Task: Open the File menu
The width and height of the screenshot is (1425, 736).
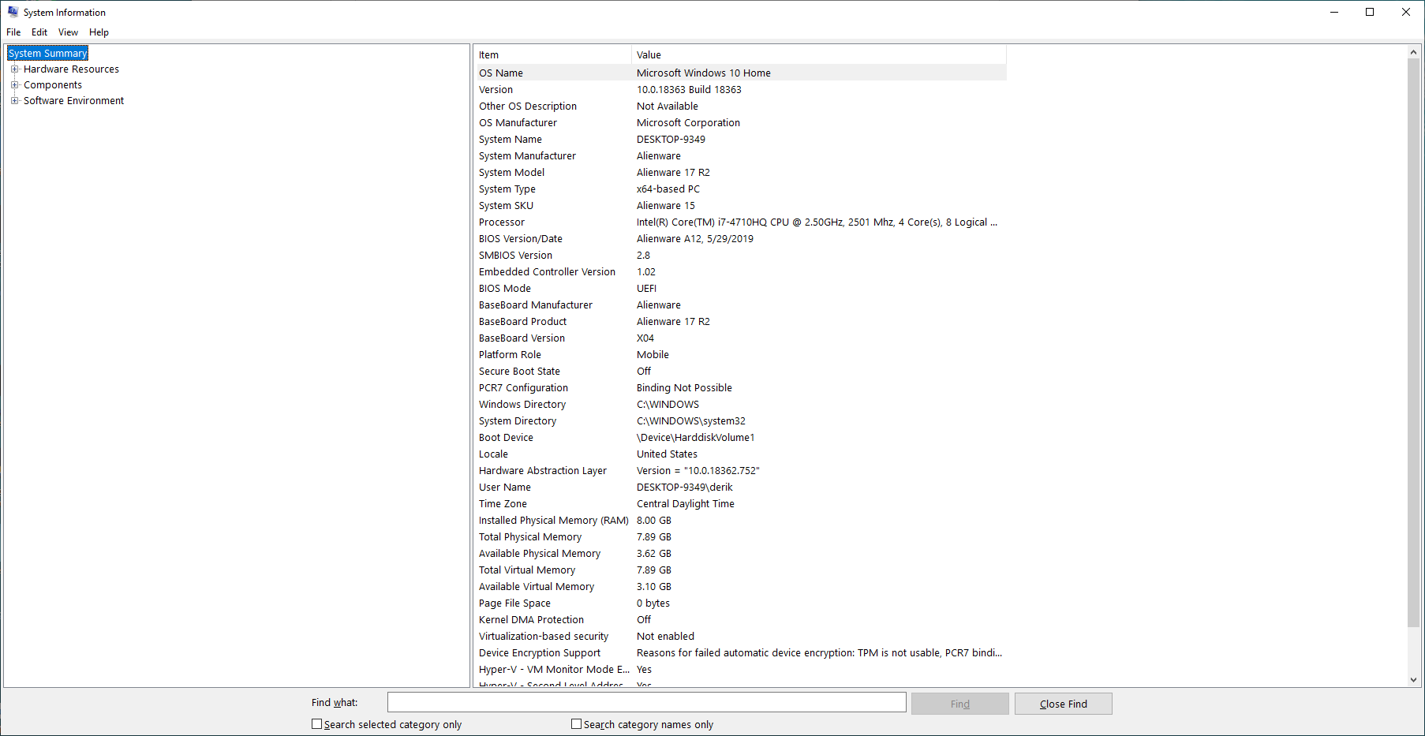Action: 13,32
